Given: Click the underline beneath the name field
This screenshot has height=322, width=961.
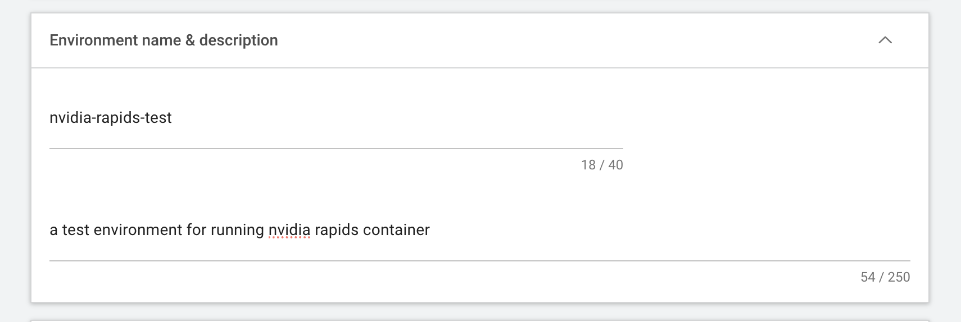Looking at the screenshot, I should click(x=336, y=149).
